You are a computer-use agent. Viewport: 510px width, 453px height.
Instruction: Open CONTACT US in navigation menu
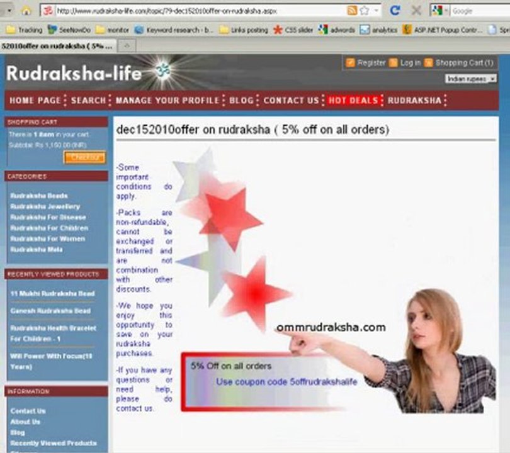[x=292, y=101]
